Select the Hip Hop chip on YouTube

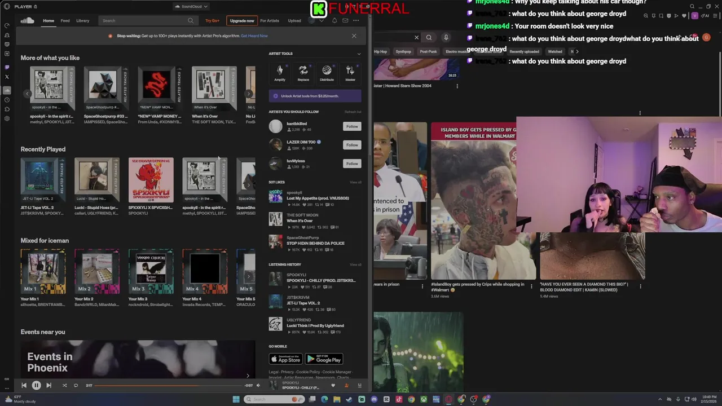(381, 51)
